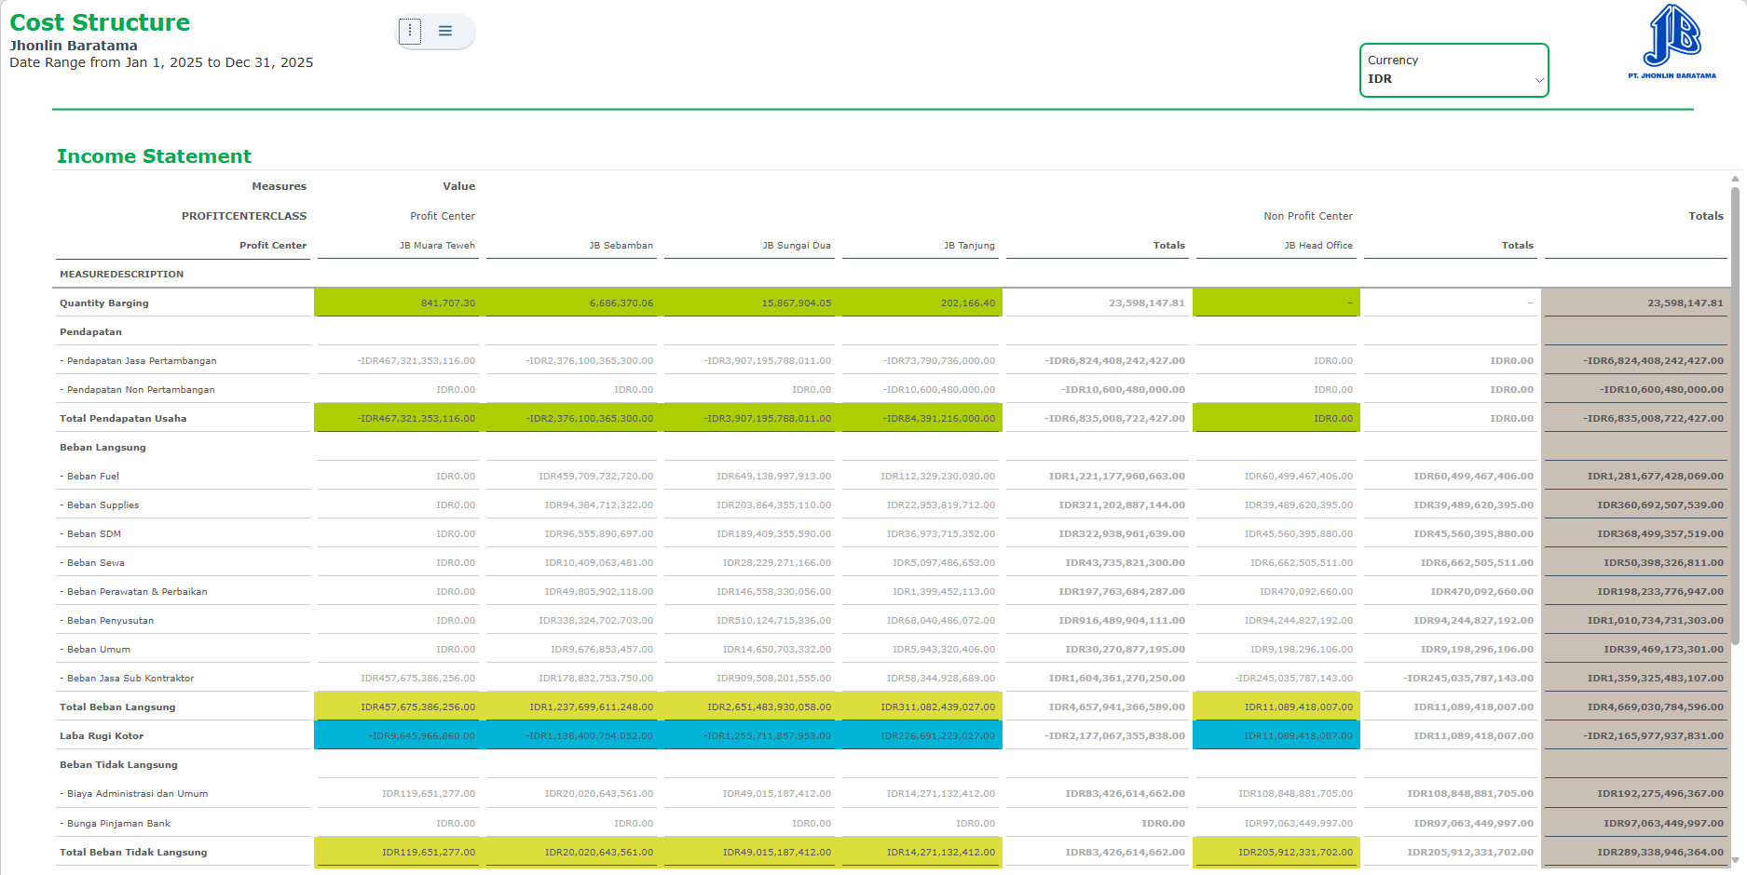Image resolution: width=1747 pixels, height=875 pixels.
Task: Click the yellow IDR205,912,331,702.00 cell
Action: [1276, 852]
